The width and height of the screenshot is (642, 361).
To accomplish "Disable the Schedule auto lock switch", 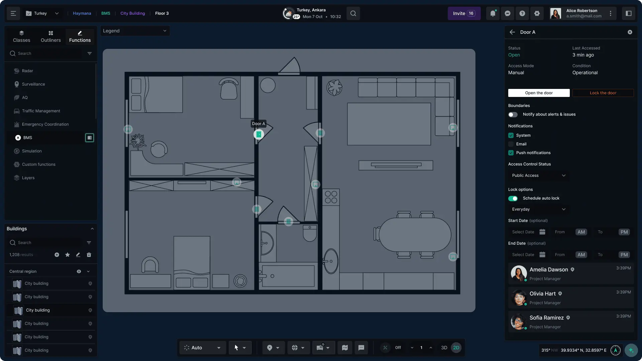I will point(513,199).
